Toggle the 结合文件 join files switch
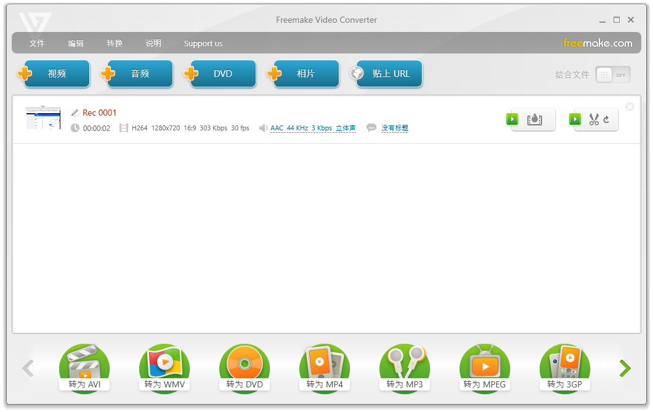The height and width of the screenshot is (412, 653). pyautogui.click(x=612, y=74)
